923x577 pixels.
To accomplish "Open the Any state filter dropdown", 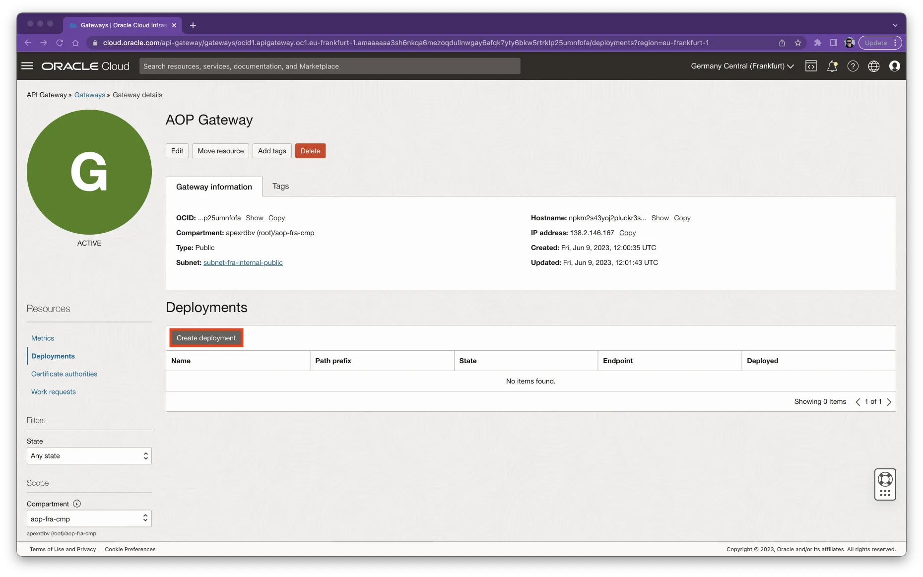I will [89, 456].
